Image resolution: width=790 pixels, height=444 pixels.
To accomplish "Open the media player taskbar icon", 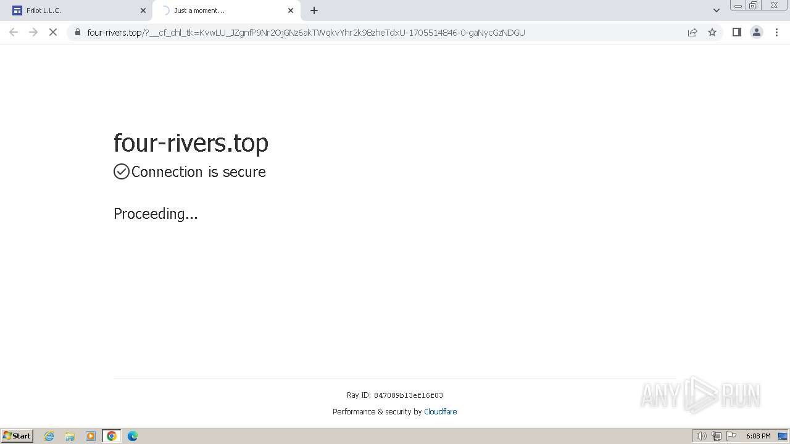I will [x=91, y=436].
